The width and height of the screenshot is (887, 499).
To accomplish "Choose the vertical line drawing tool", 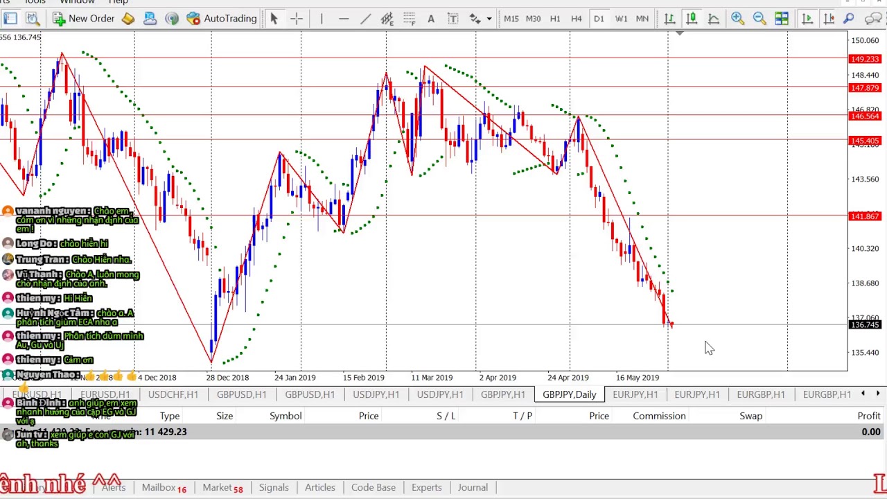I will tap(322, 19).
